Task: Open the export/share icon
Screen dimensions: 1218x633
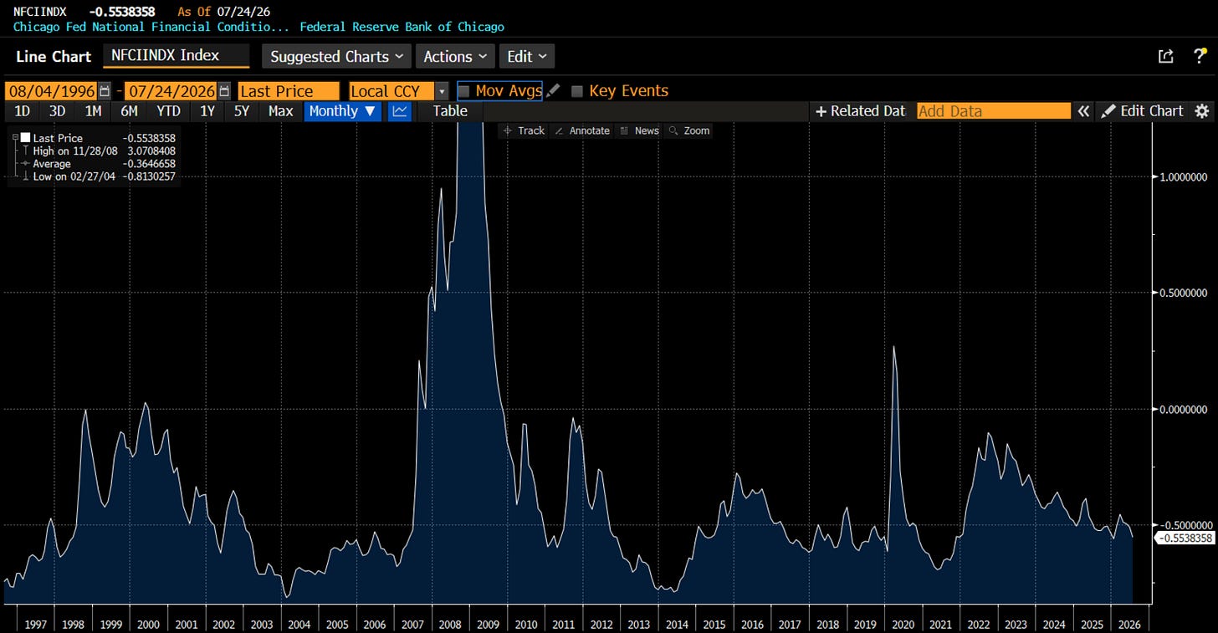Action: click(1165, 56)
